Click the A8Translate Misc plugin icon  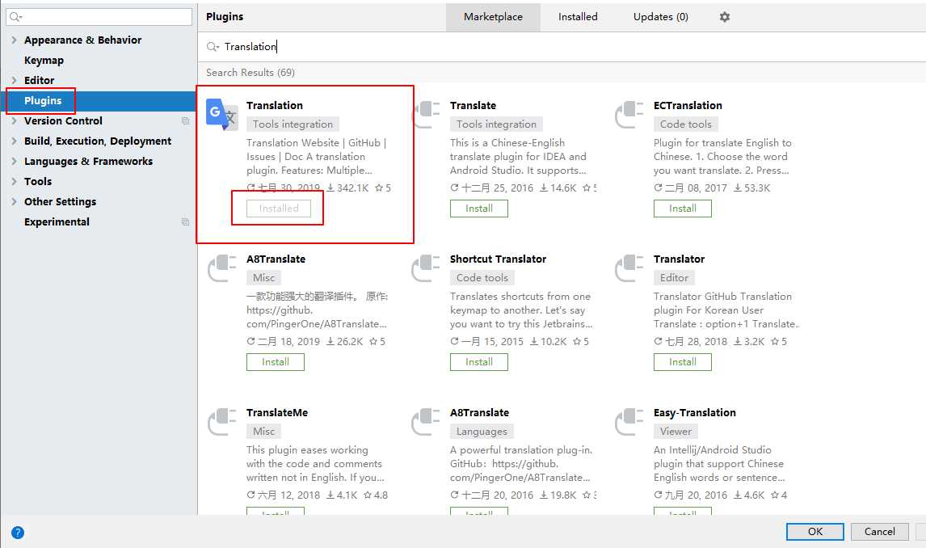[222, 268]
